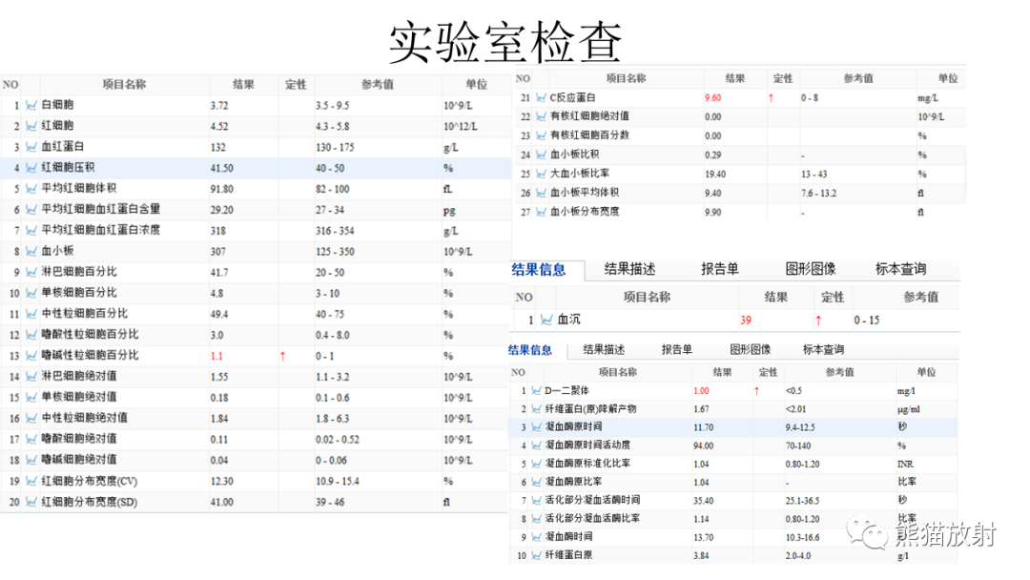Open trend icon for 红细胞分布宽度(CV)
This screenshot has width=1030, height=580.
click(31, 481)
